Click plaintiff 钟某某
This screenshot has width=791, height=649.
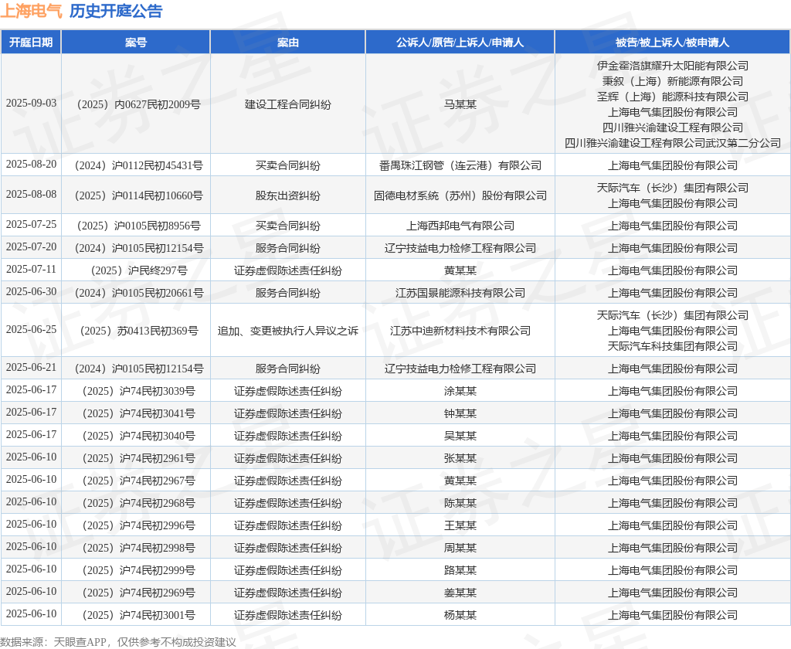tap(460, 414)
